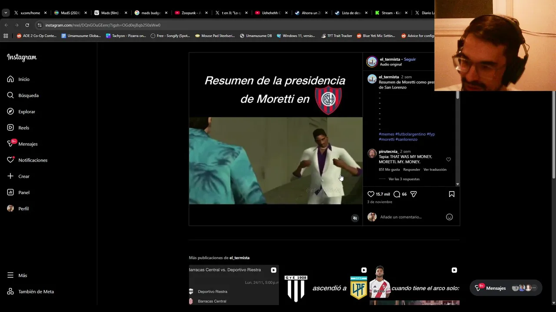The width and height of the screenshot is (556, 312).
Task: Open the 'ascendió a' reel thumbnail
Action: pyautogui.click(x=324, y=285)
